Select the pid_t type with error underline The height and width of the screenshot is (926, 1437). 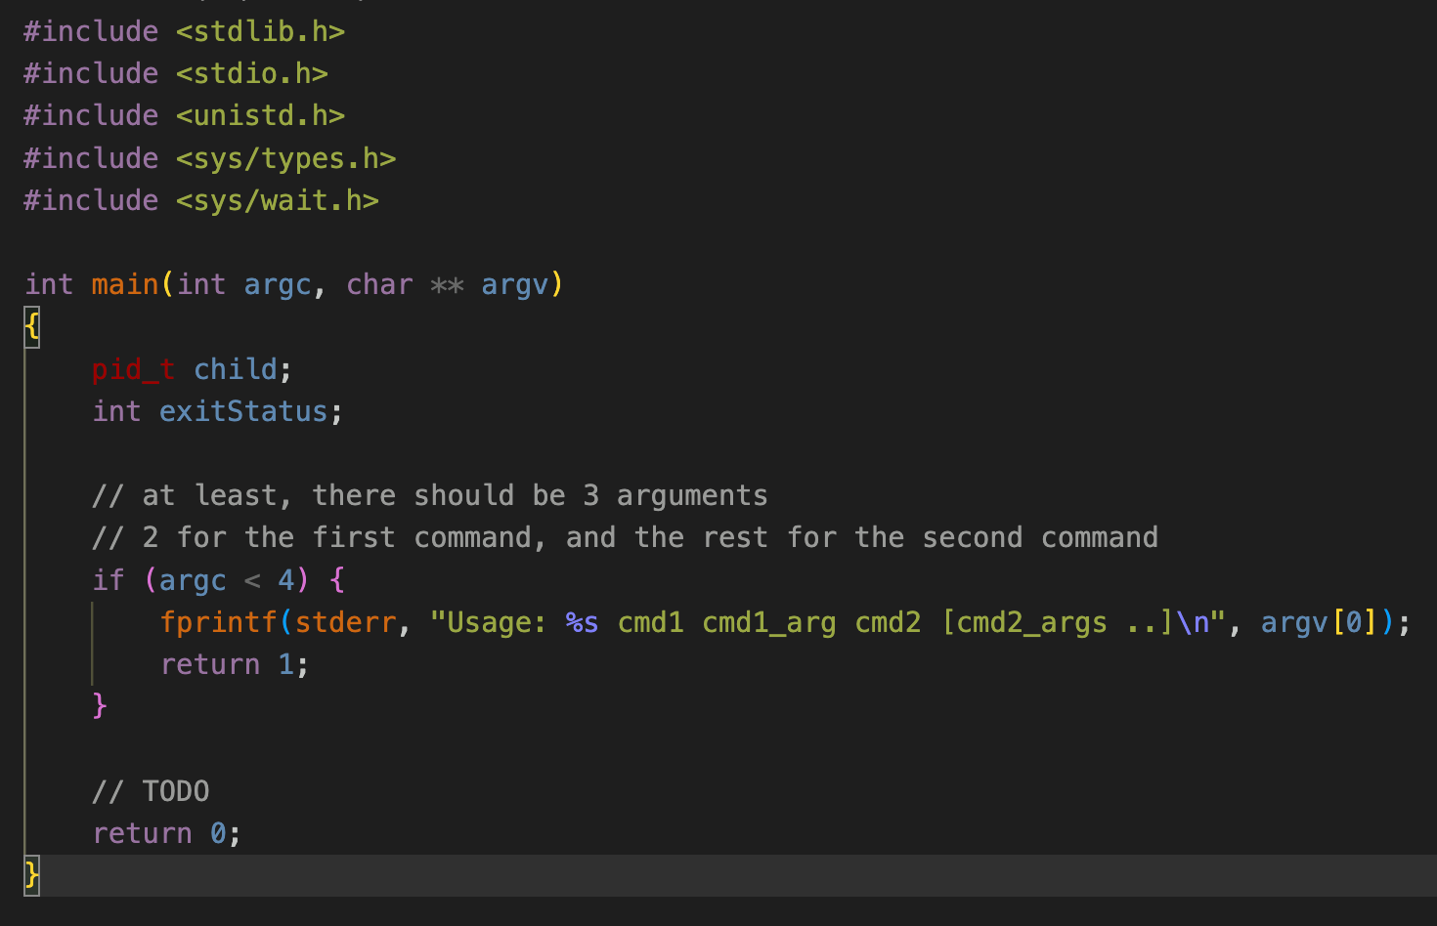coord(133,368)
